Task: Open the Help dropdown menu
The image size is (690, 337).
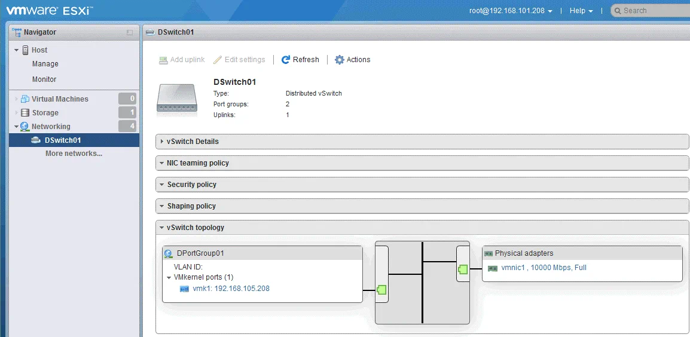Action: pyautogui.click(x=581, y=11)
